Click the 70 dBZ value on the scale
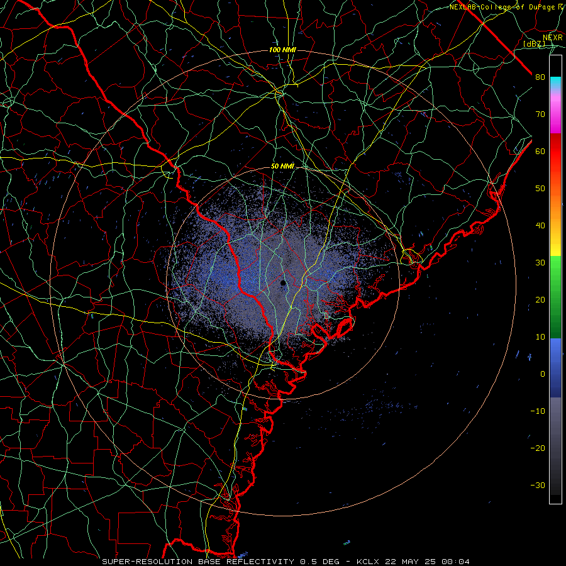 click(540, 114)
